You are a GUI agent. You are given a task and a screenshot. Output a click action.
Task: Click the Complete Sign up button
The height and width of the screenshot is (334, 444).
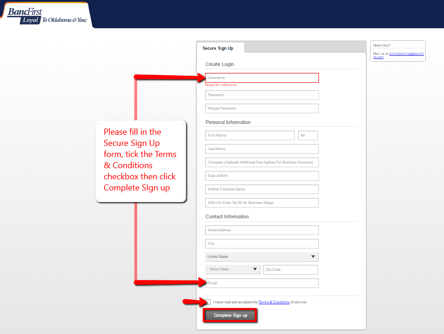coord(230,315)
